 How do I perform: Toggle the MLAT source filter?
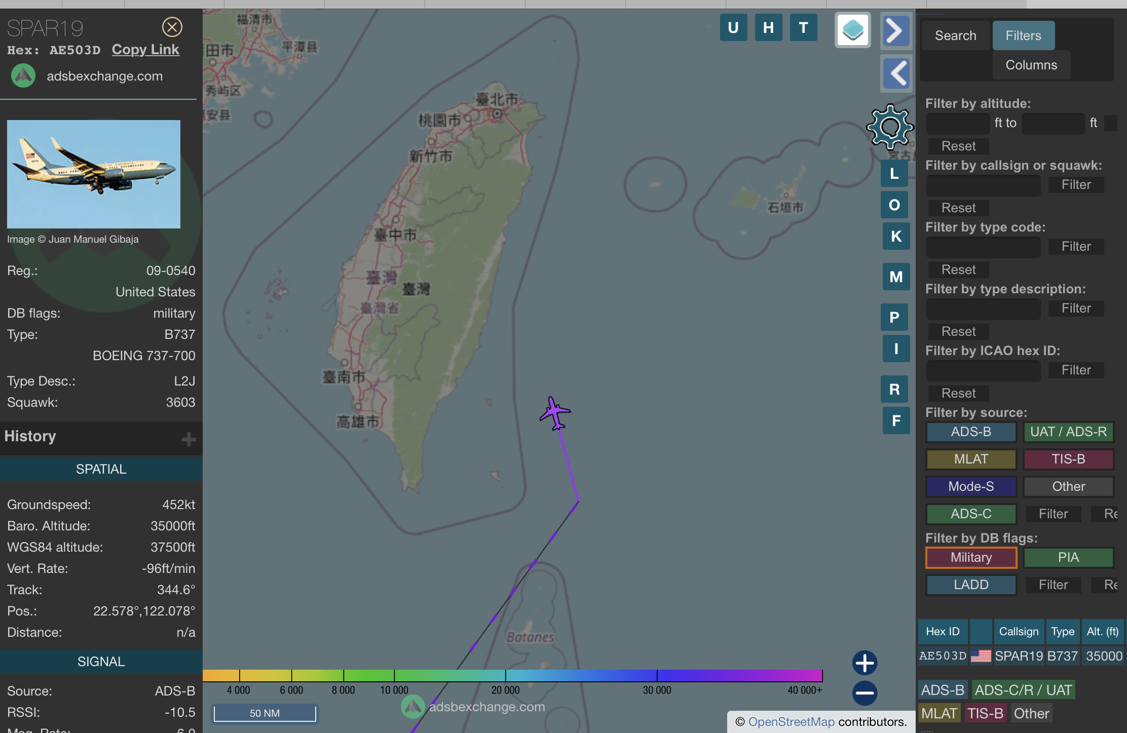971,459
